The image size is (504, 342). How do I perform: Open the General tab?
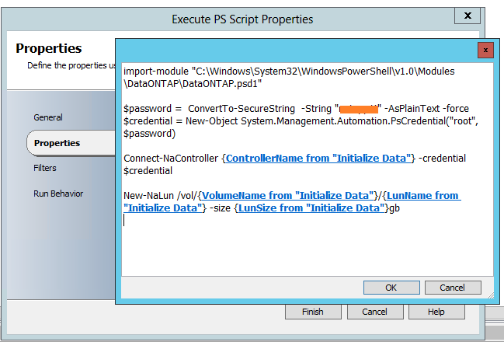pos(48,117)
